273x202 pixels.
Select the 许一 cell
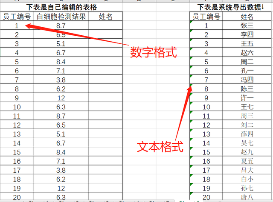coord(247,98)
